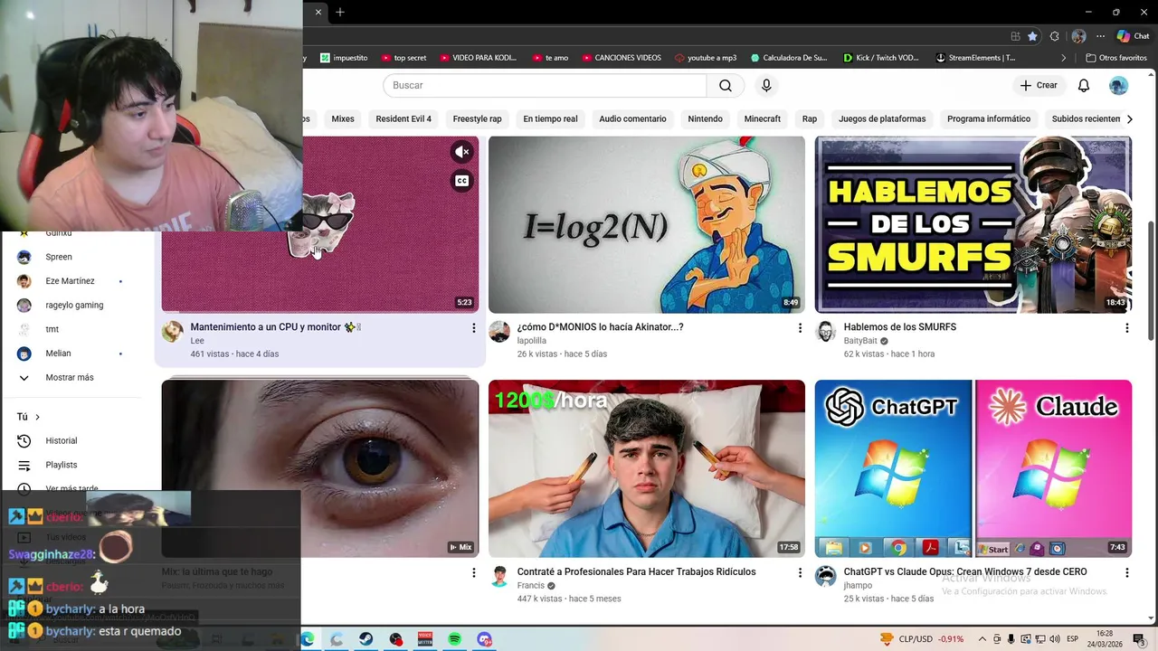Viewport: 1158px width, 651px height.
Task: Toggle closed captions on preview video
Action: (x=461, y=181)
